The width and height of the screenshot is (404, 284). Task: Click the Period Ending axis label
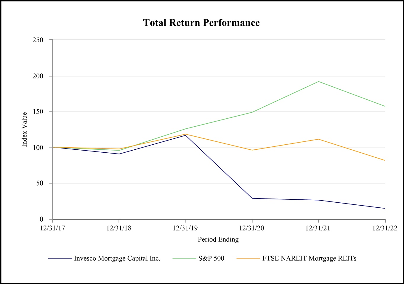coord(218,239)
